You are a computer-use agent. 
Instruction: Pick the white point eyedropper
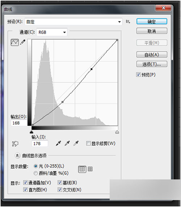click(x=76, y=143)
